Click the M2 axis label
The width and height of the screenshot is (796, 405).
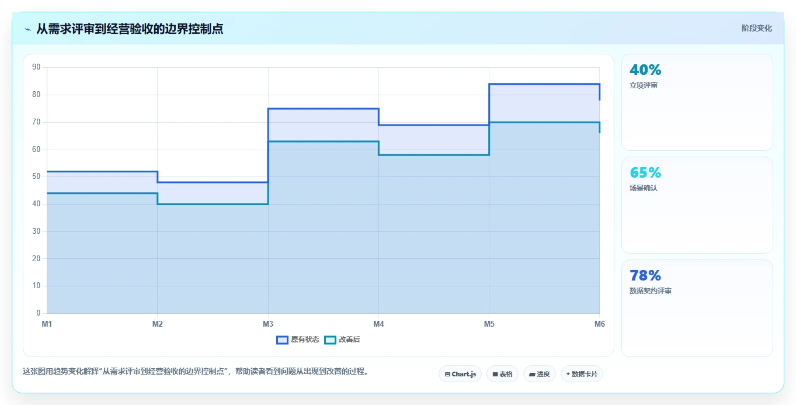point(157,324)
